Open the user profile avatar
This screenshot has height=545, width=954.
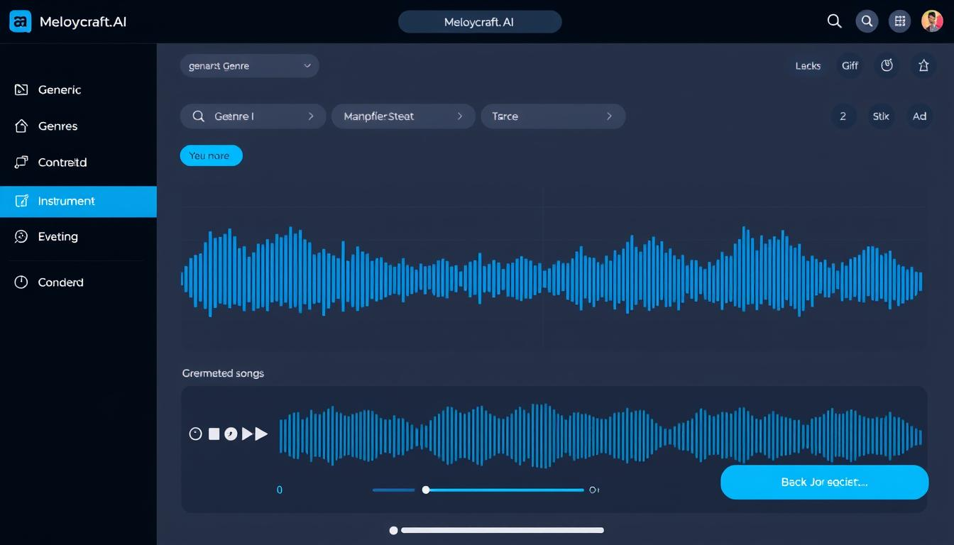coord(932,21)
